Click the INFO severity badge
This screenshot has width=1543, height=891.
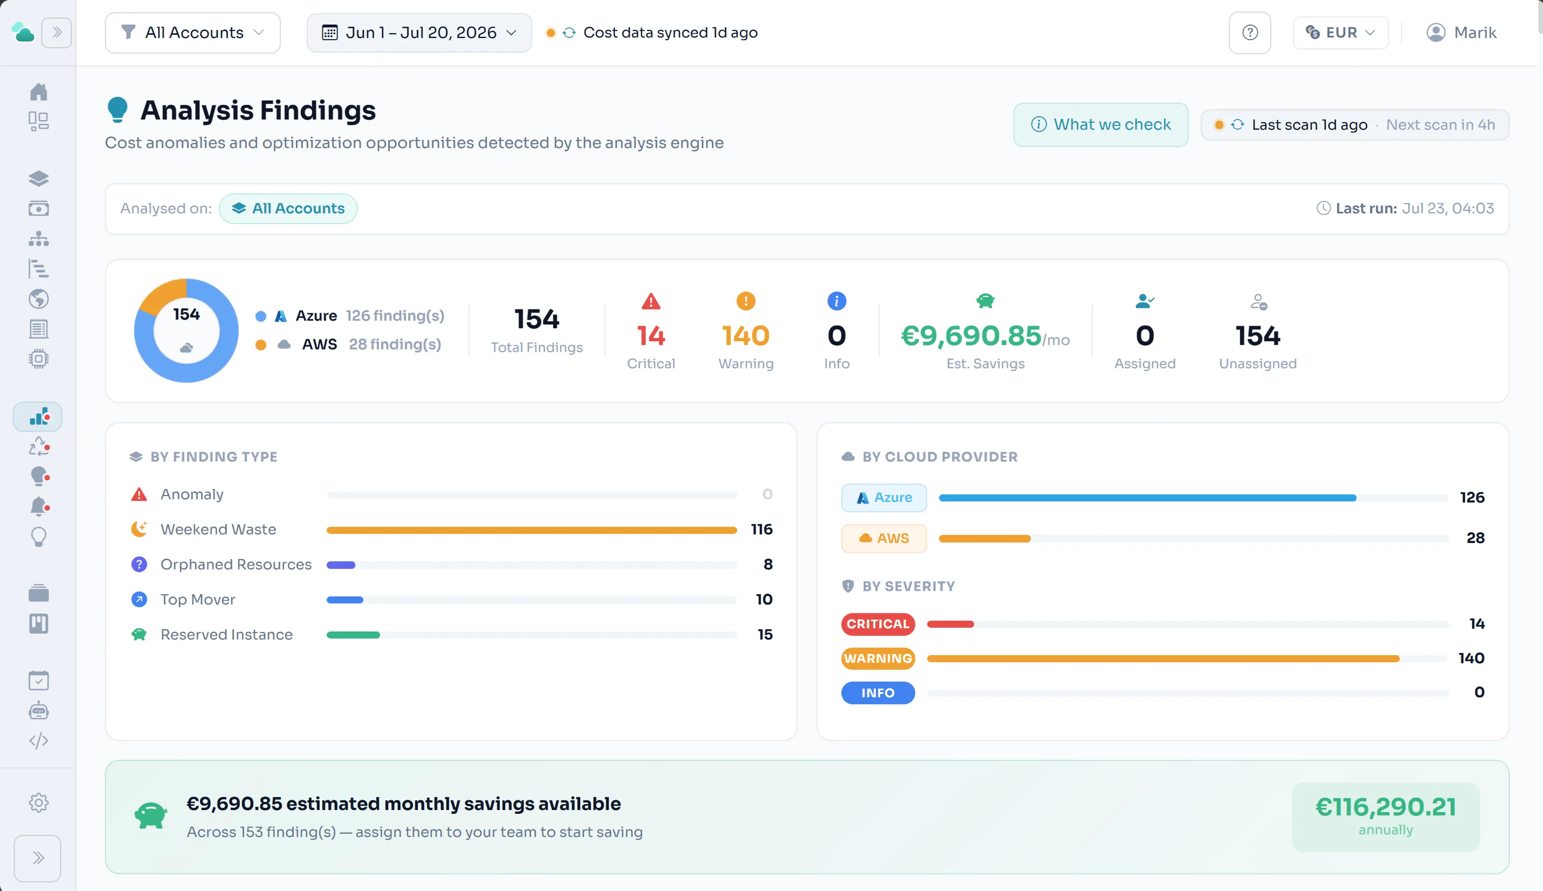coord(878,693)
